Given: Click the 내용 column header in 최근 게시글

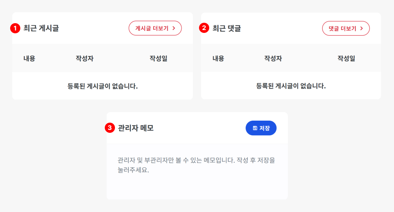Looking at the screenshot, I should (29, 58).
